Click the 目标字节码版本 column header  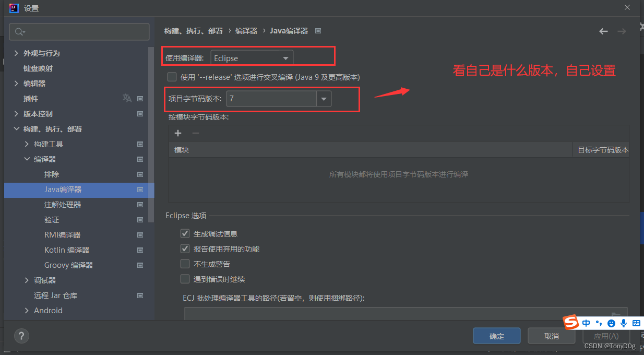601,150
